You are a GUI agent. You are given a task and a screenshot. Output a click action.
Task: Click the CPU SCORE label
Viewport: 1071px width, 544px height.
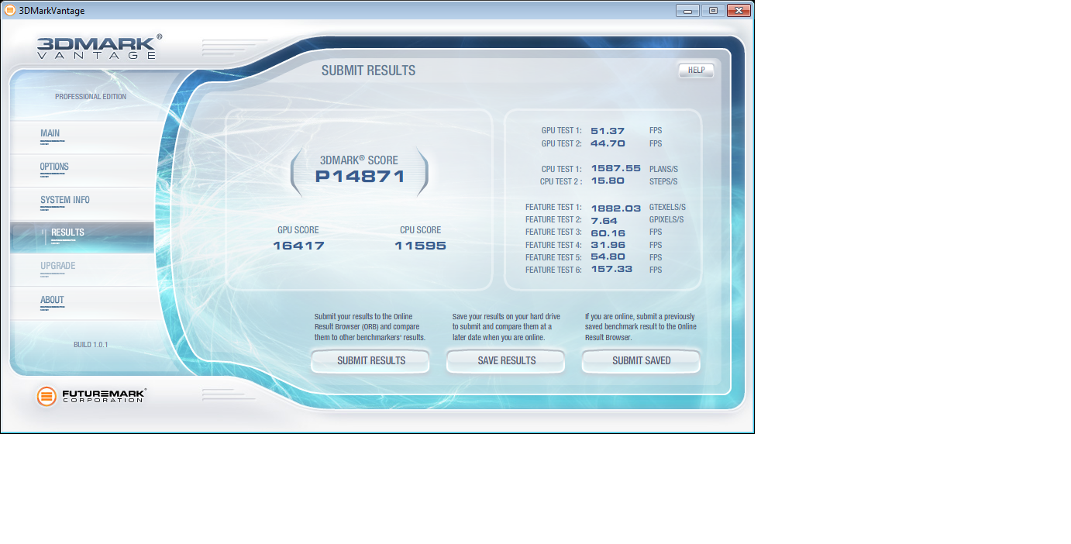point(420,230)
